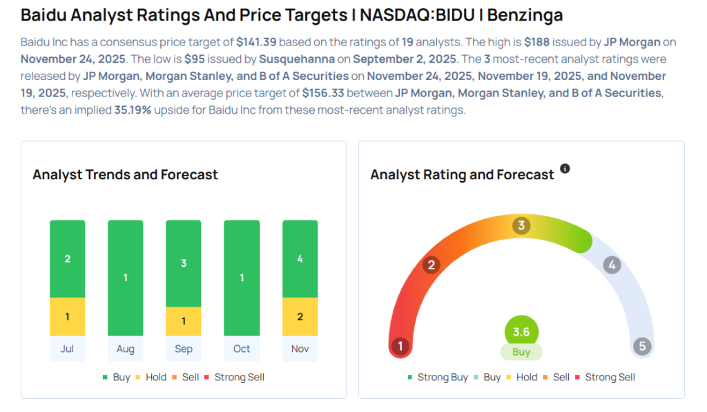
Task: Select the gauge marker numbered 3
Action: click(521, 225)
